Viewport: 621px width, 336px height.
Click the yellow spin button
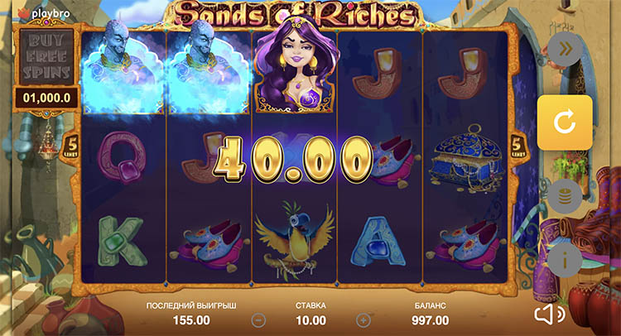pyautogui.click(x=565, y=122)
